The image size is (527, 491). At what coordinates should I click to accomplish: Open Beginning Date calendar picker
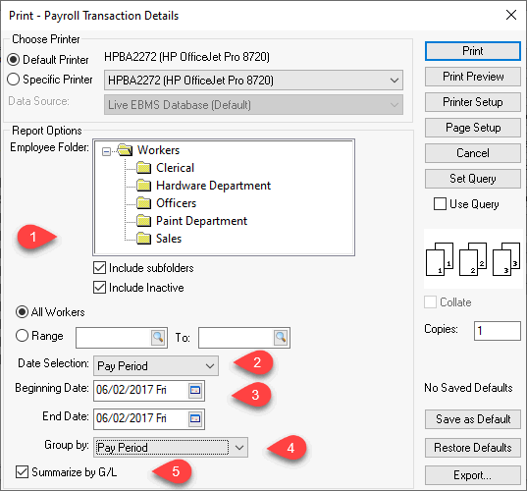tap(195, 390)
